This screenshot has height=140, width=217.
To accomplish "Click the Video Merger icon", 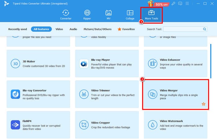I will (153, 94).
